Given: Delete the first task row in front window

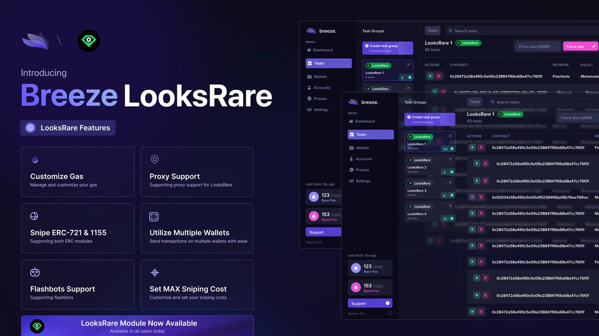Looking at the screenshot, I should (481, 148).
